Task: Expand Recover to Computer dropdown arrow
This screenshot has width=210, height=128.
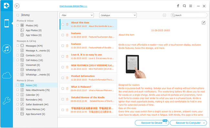Action: point(204,123)
